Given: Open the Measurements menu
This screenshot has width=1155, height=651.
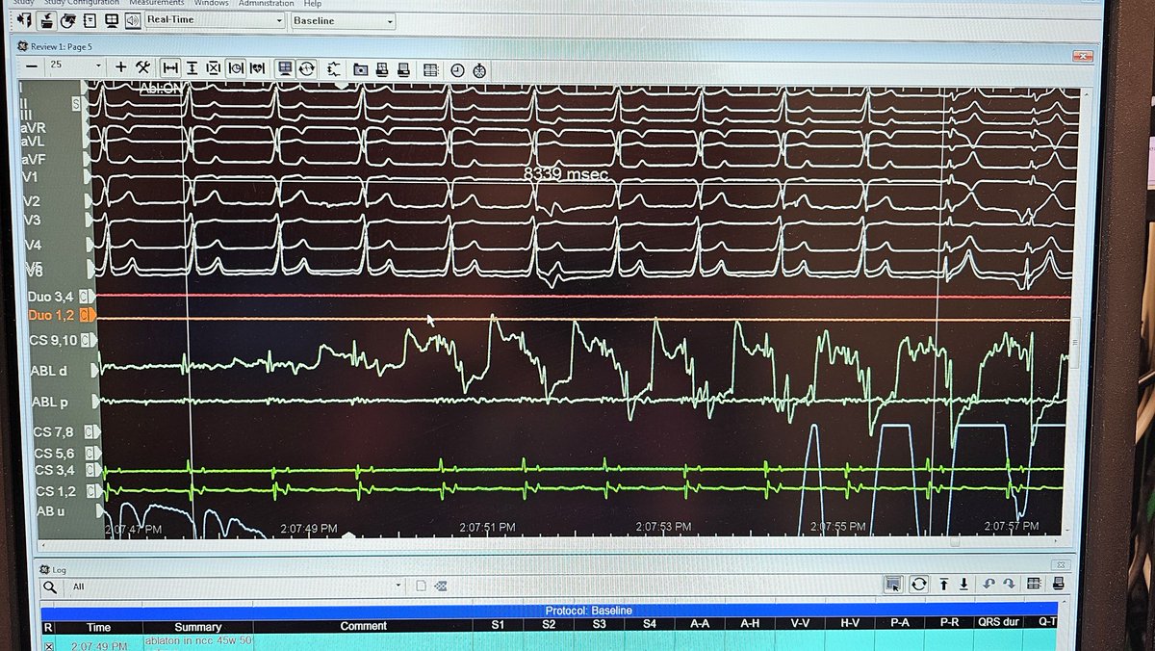Looking at the screenshot, I should [x=156, y=3].
